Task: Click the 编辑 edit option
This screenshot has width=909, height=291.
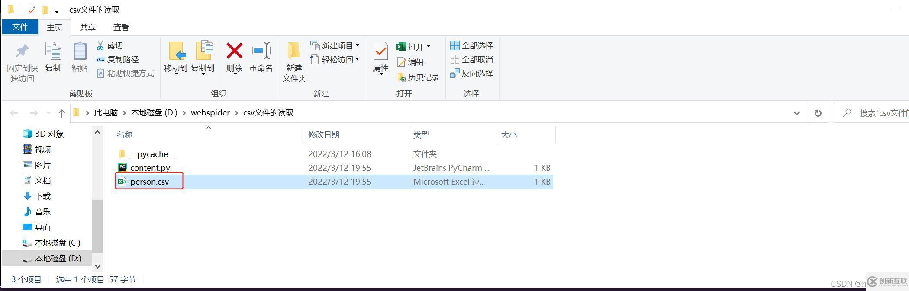Action: pyautogui.click(x=410, y=62)
